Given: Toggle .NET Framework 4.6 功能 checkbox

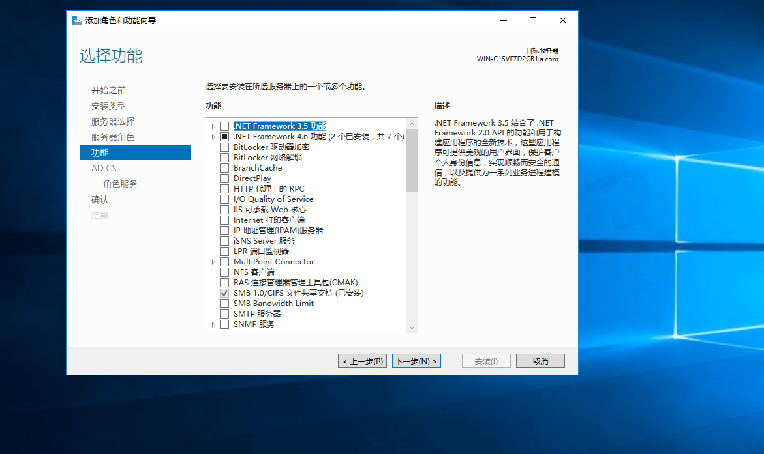Looking at the screenshot, I should click(x=224, y=137).
